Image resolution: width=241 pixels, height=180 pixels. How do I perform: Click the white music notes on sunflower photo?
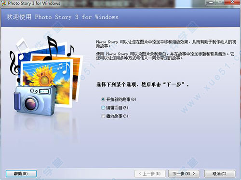tap(64, 68)
